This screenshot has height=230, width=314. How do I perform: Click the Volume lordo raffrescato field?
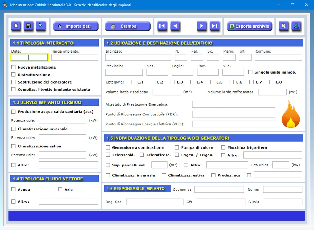[x=272, y=92]
